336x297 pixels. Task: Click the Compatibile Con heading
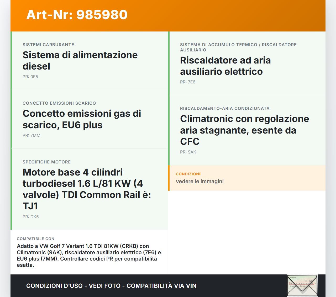pos(35,239)
